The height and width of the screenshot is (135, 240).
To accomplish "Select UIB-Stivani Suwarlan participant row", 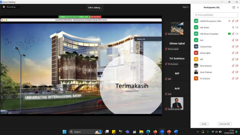I will click(216, 34).
